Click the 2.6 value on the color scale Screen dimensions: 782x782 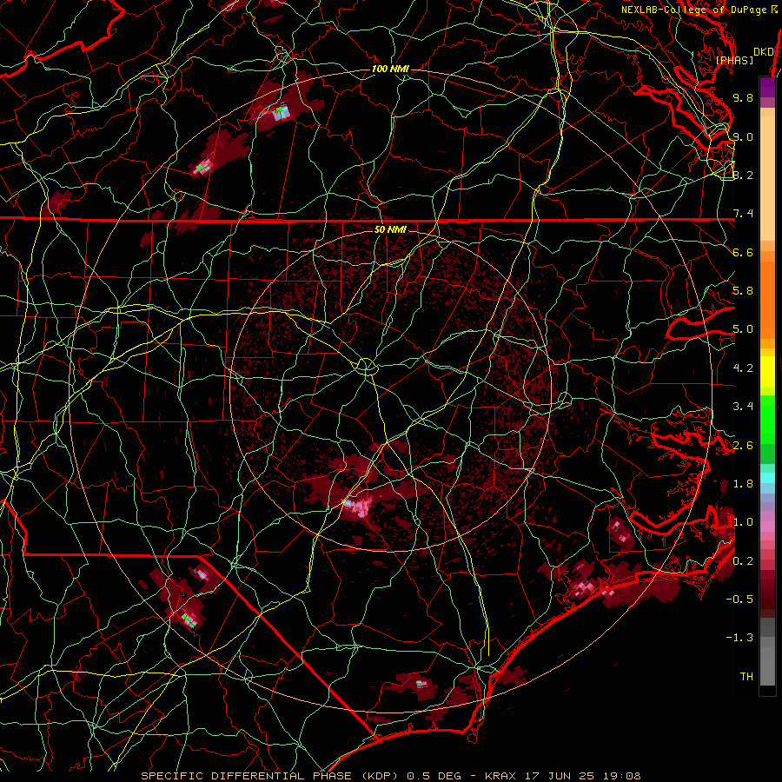point(743,446)
